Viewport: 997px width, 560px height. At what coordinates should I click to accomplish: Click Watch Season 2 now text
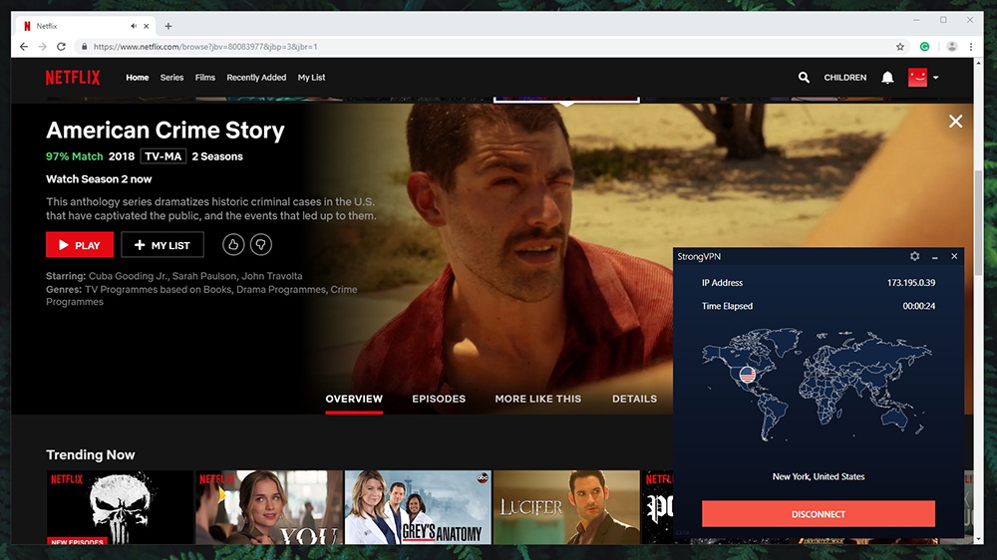(x=99, y=179)
